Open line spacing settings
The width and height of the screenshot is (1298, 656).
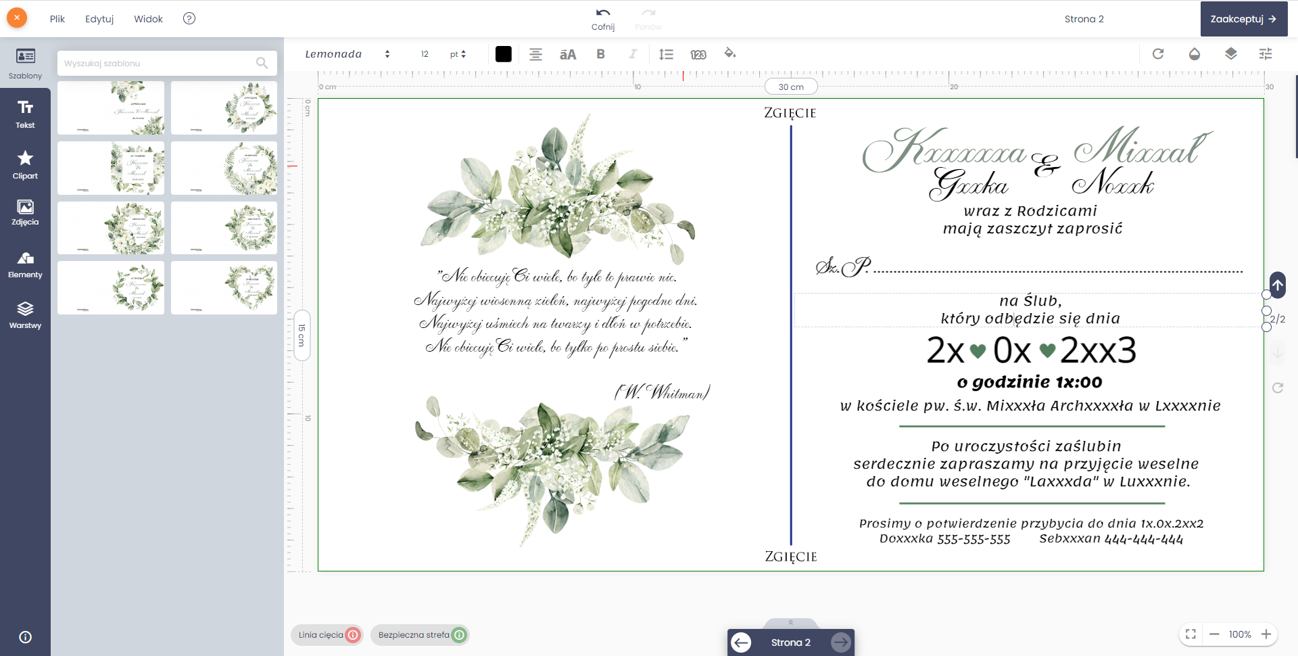[666, 54]
